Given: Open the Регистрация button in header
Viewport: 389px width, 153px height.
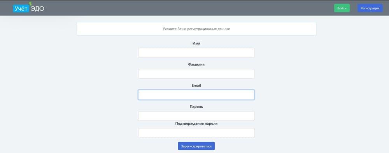Looking at the screenshot, I should (370, 8).
